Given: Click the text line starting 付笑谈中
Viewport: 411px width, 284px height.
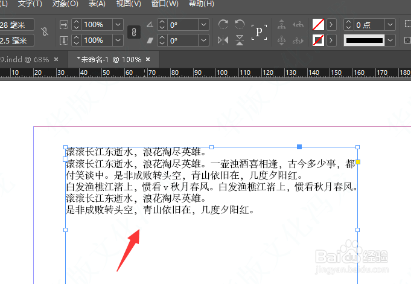Looking at the screenshot, I should click(x=185, y=175).
